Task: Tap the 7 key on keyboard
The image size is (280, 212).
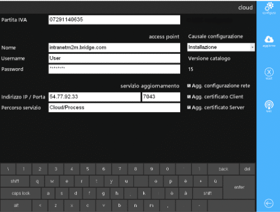Action: (x=120, y=169)
